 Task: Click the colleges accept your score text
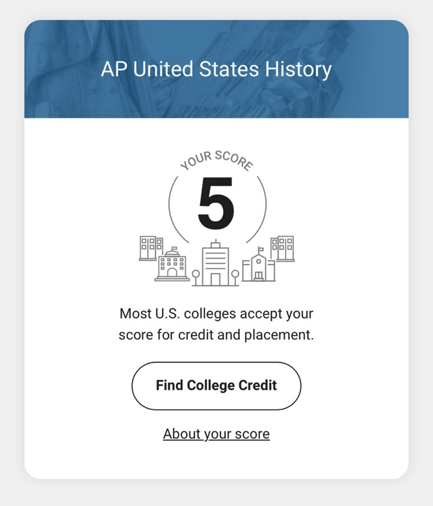[x=216, y=324]
